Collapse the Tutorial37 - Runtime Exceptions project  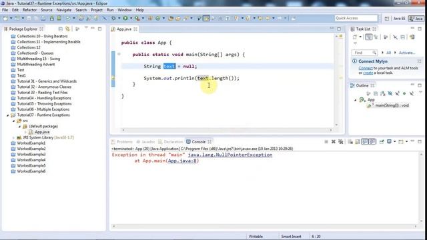coord(8,115)
